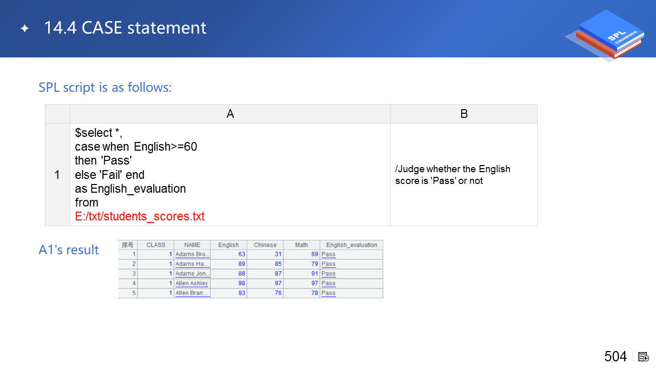This screenshot has width=656, height=369.
Task: Click the Pass value in result row 5
Action: click(329, 293)
